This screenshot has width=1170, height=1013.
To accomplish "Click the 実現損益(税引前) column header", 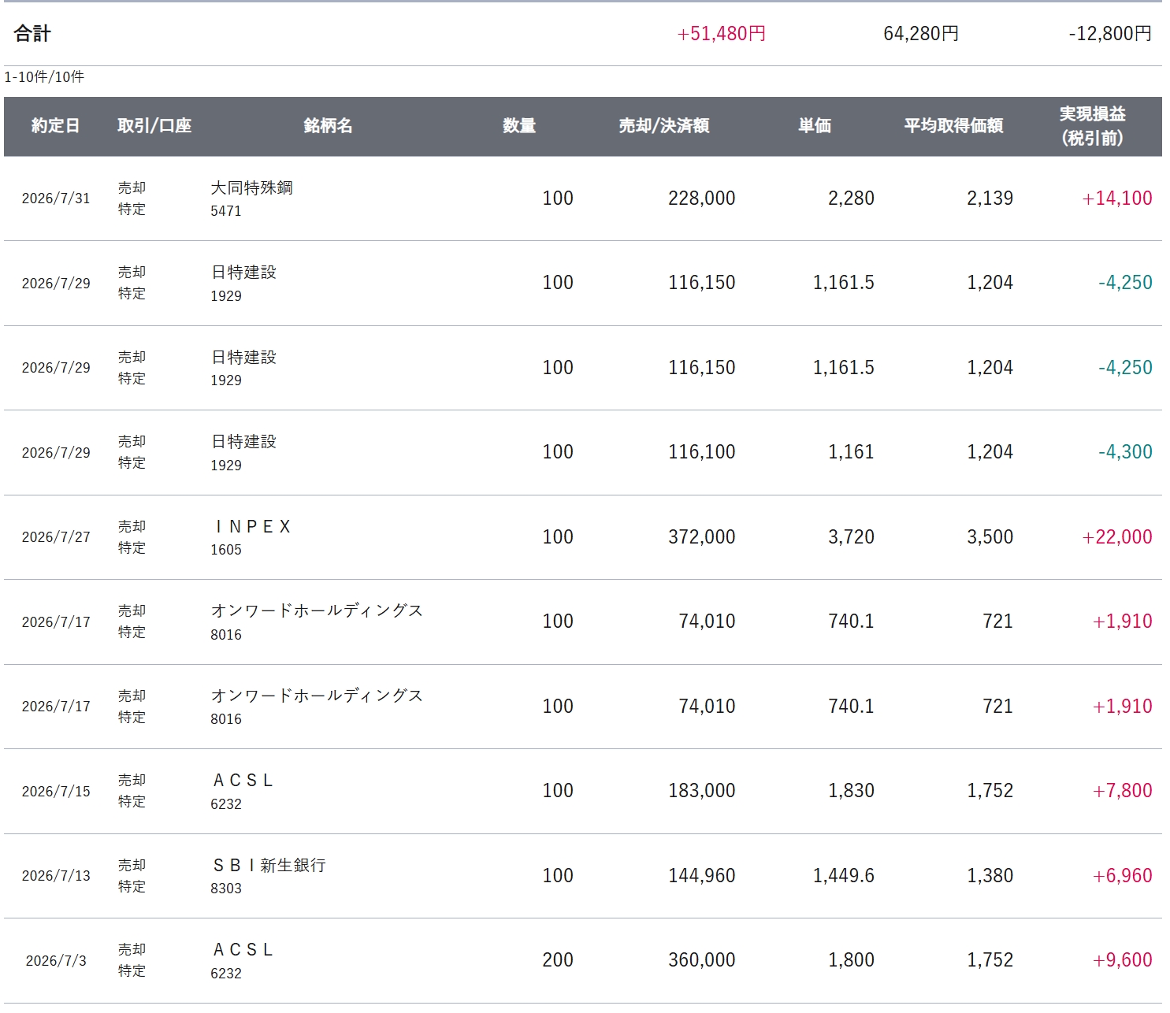I will point(1092,126).
